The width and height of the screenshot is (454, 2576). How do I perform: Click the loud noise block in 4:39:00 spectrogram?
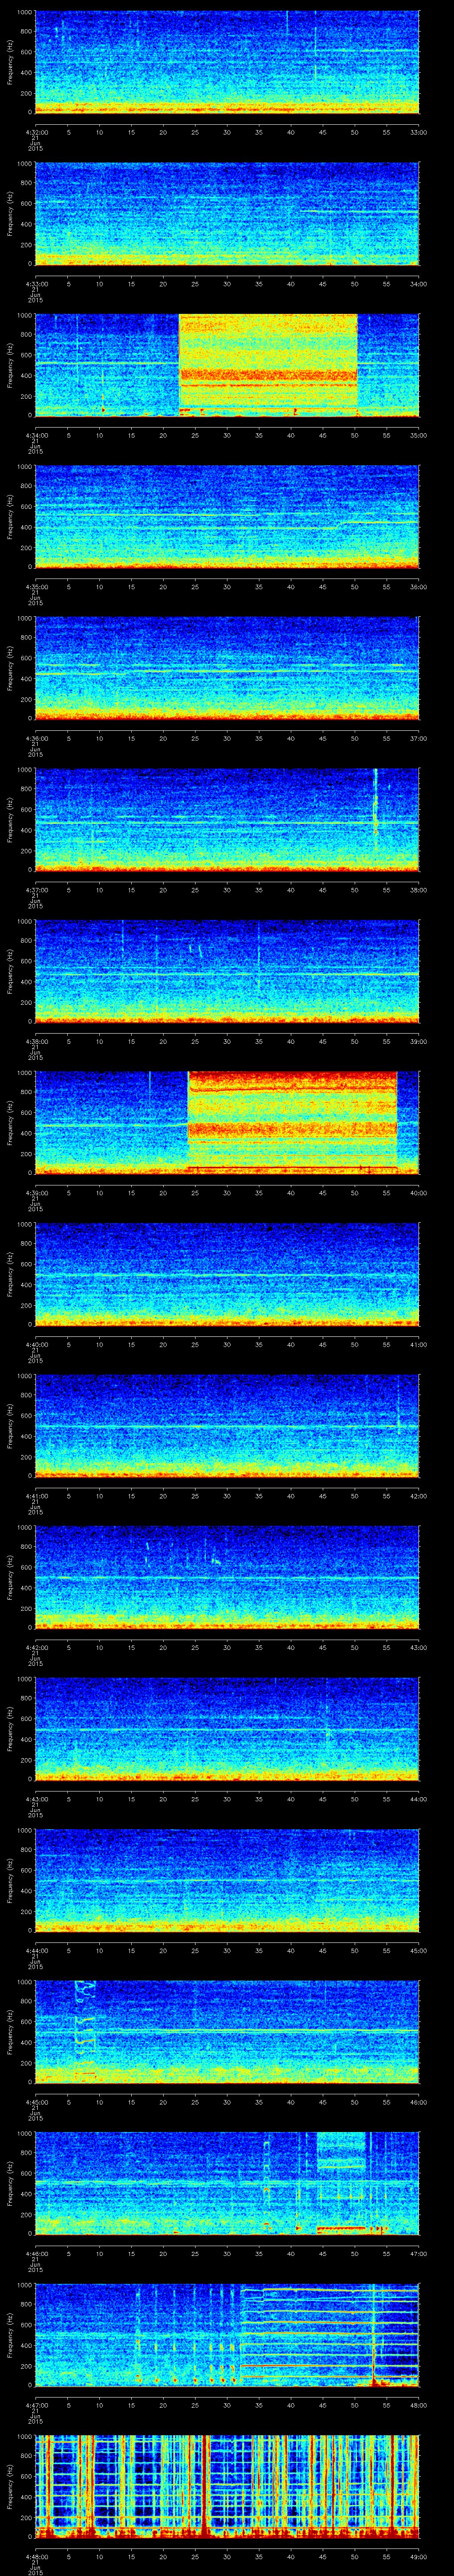click(291, 1120)
